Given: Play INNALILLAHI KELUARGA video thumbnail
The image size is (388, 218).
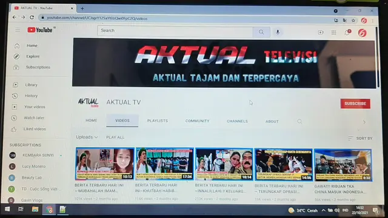Looking at the screenshot, I should point(224,164).
